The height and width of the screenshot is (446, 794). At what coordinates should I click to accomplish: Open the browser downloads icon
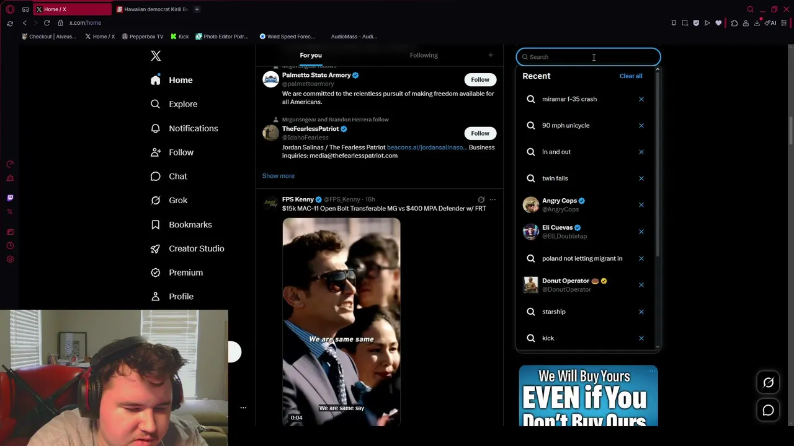click(757, 23)
